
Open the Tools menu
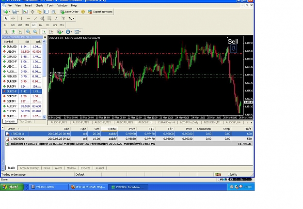[50, 5]
